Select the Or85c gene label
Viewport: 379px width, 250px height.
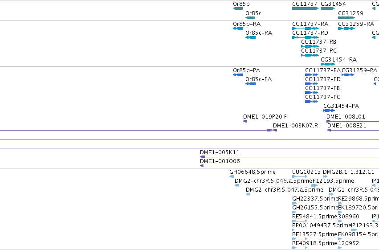(x=253, y=13)
